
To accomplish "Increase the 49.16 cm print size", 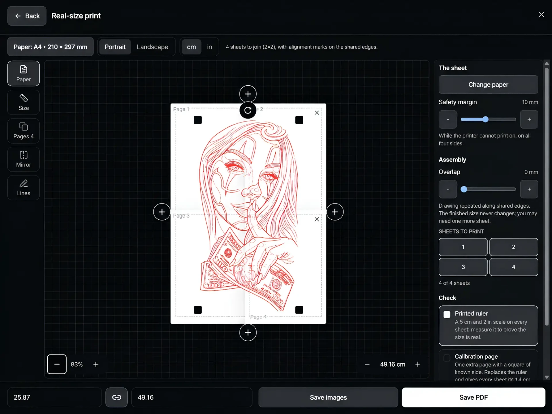I will click(x=418, y=364).
